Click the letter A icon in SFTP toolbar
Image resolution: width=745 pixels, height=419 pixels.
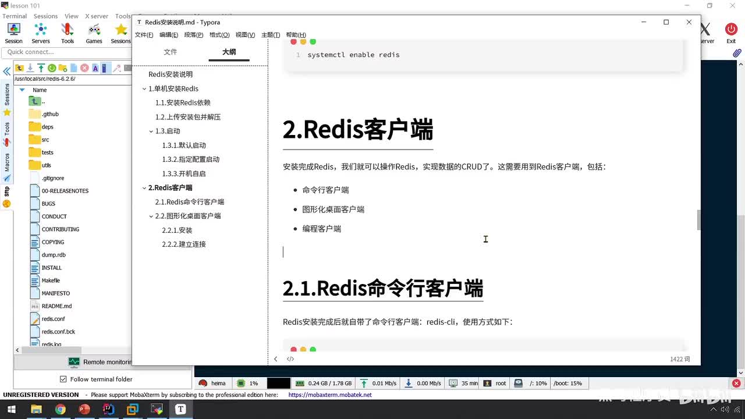(95, 68)
